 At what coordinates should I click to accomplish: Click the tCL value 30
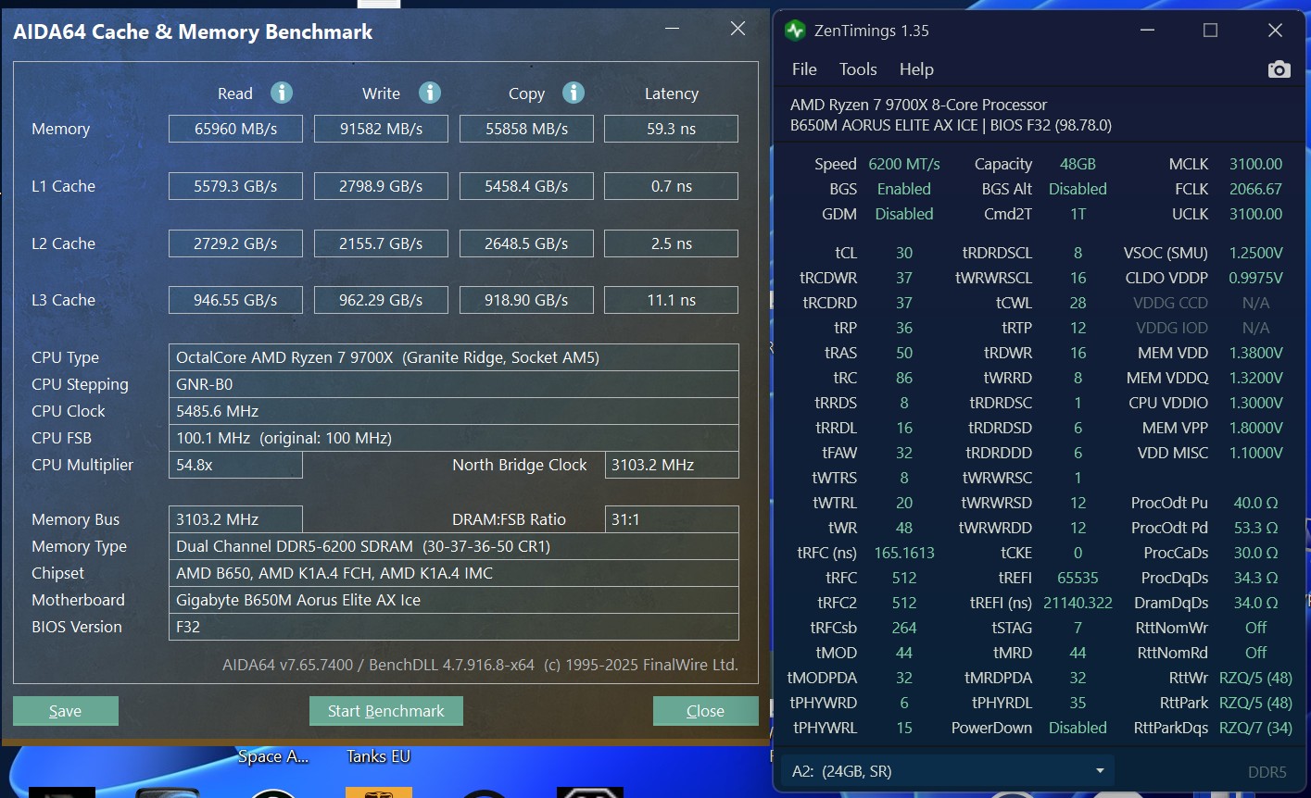tap(904, 253)
